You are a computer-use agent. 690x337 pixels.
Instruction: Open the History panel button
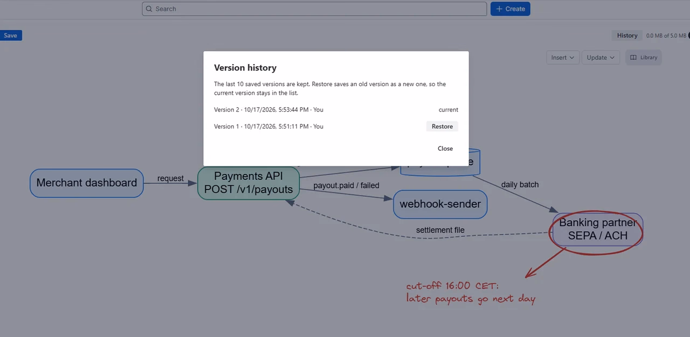627,36
